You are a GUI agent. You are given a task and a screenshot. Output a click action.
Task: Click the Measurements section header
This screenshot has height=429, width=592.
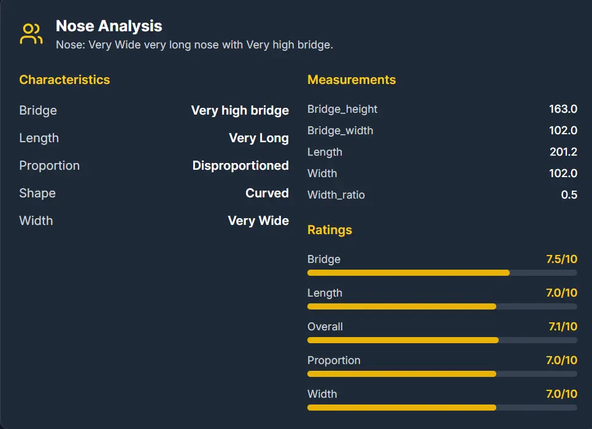pyautogui.click(x=352, y=80)
